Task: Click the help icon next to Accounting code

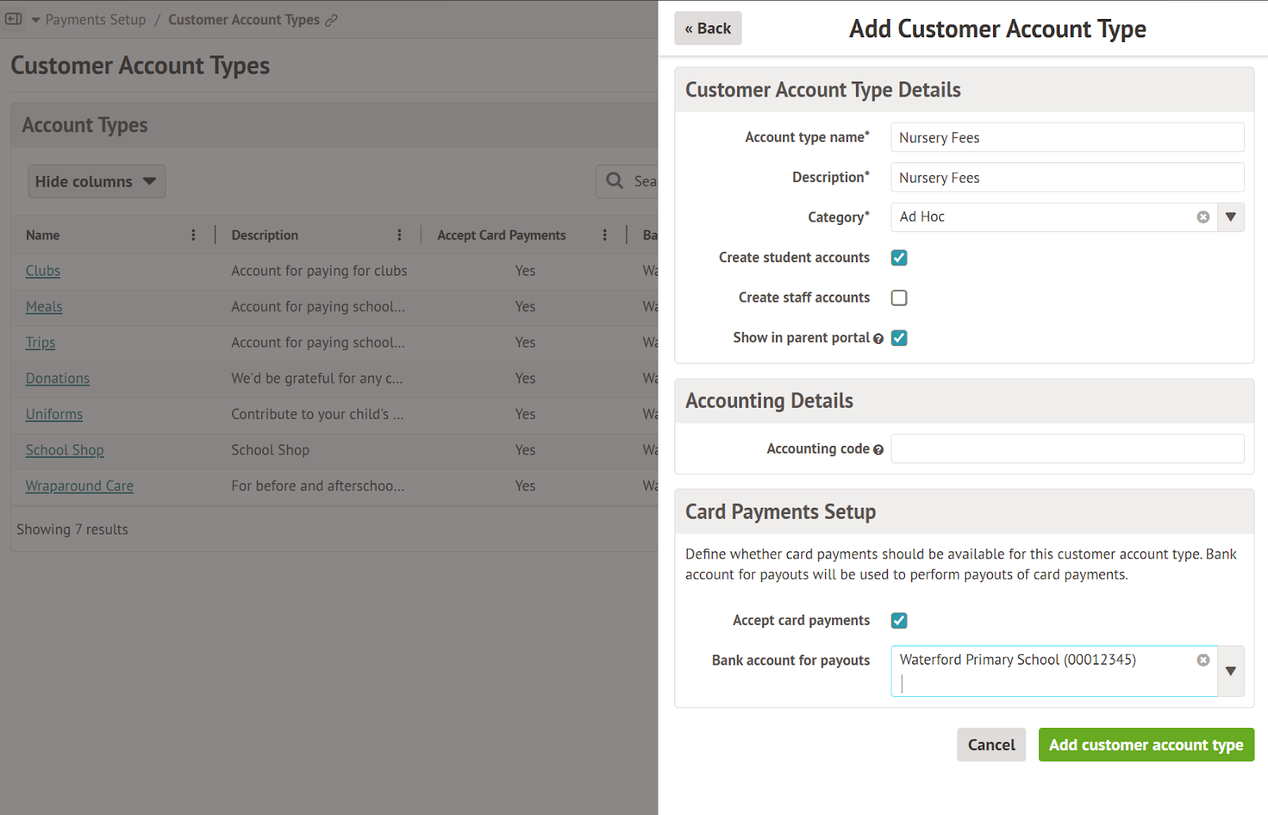Action: coord(878,450)
